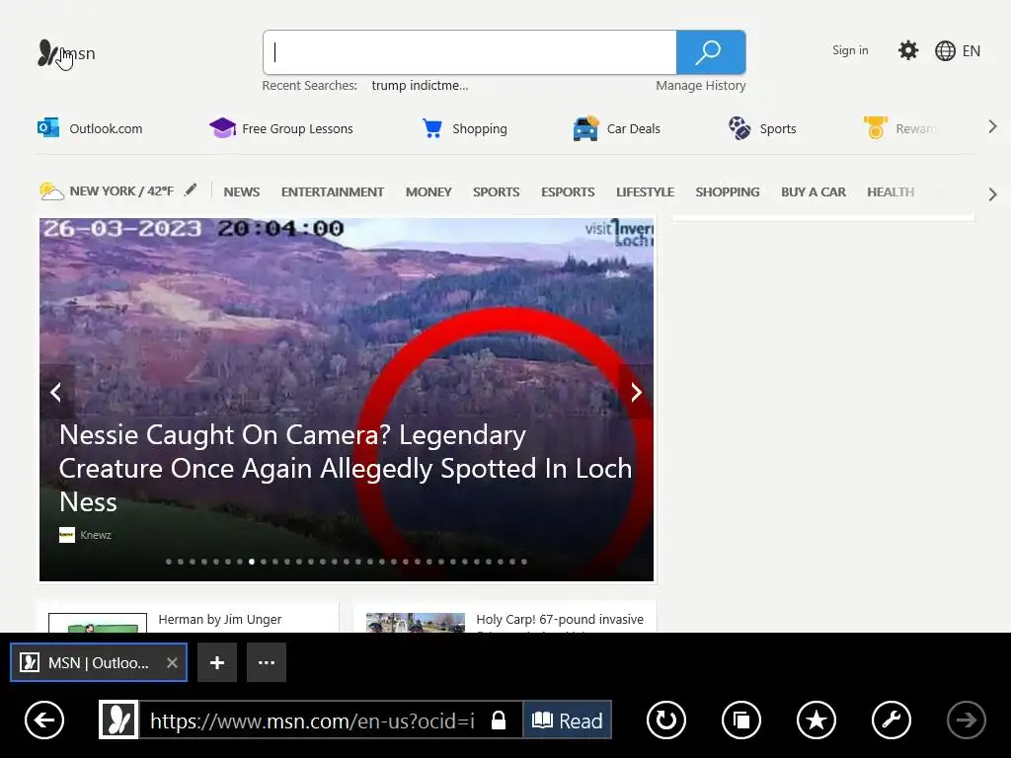This screenshot has height=758, width=1011.
Task: Click the Holy Carp article thumbnail
Action: coord(416,623)
